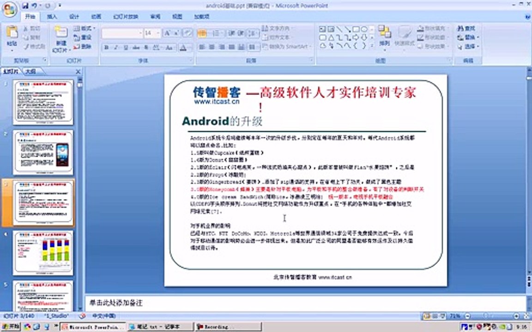Select slide 4 thumbnail with bar chart
532x332 pixels.
(43, 253)
